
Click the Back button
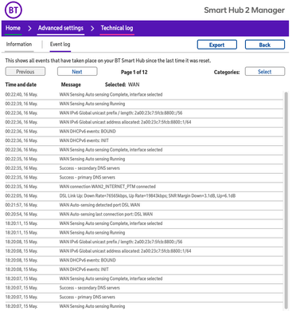coord(265,45)
